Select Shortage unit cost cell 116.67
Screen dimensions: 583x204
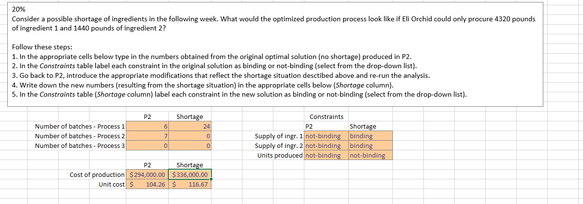click(x=190, y=185)
